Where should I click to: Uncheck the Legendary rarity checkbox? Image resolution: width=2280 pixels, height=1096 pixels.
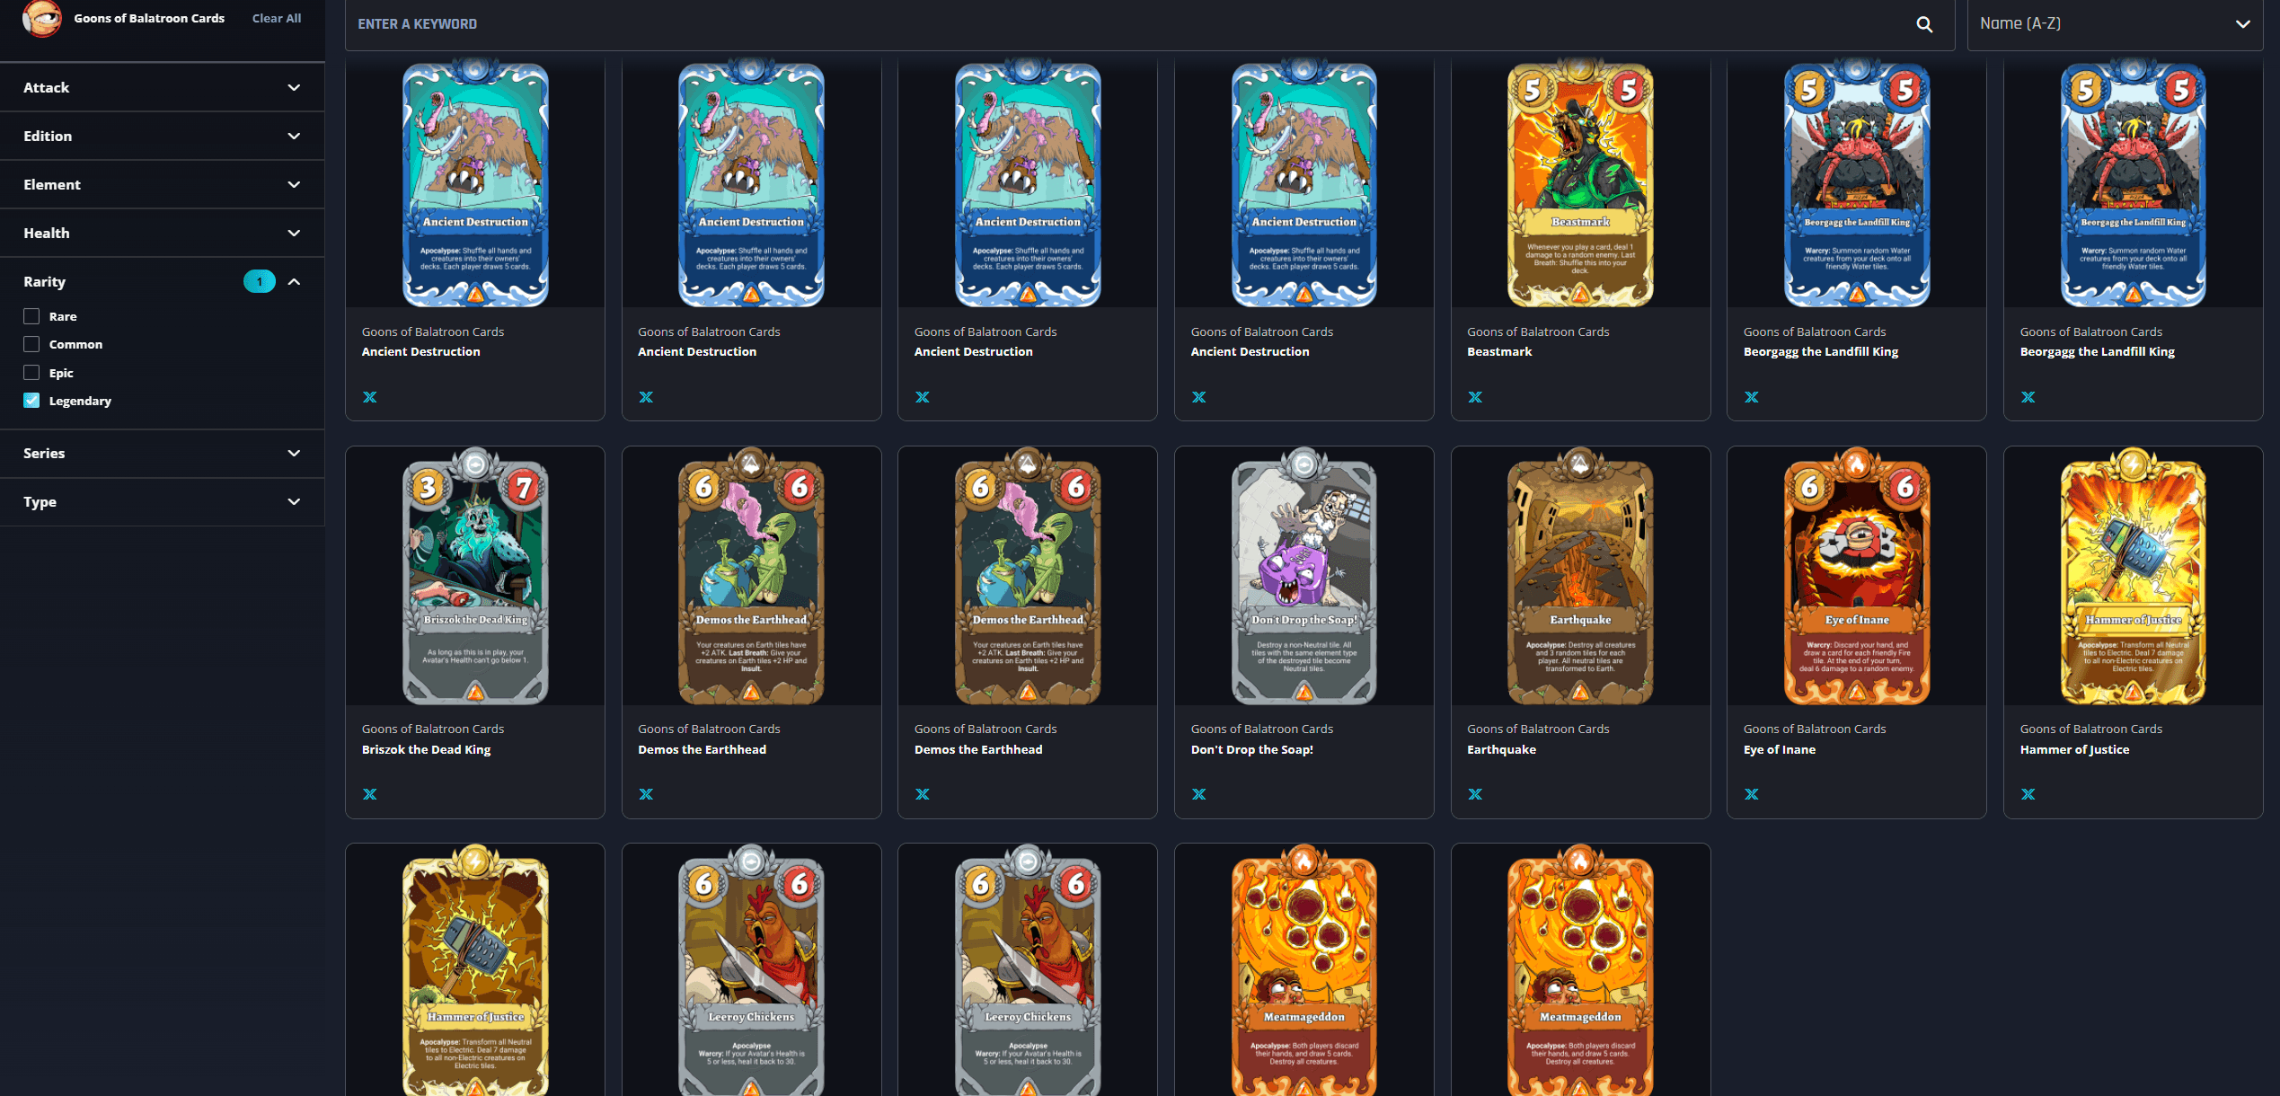click(31, 401)
